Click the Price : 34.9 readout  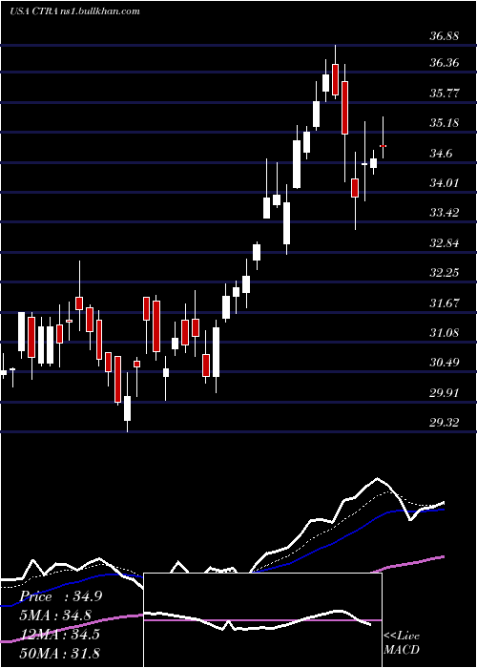(x=59, y=596)
